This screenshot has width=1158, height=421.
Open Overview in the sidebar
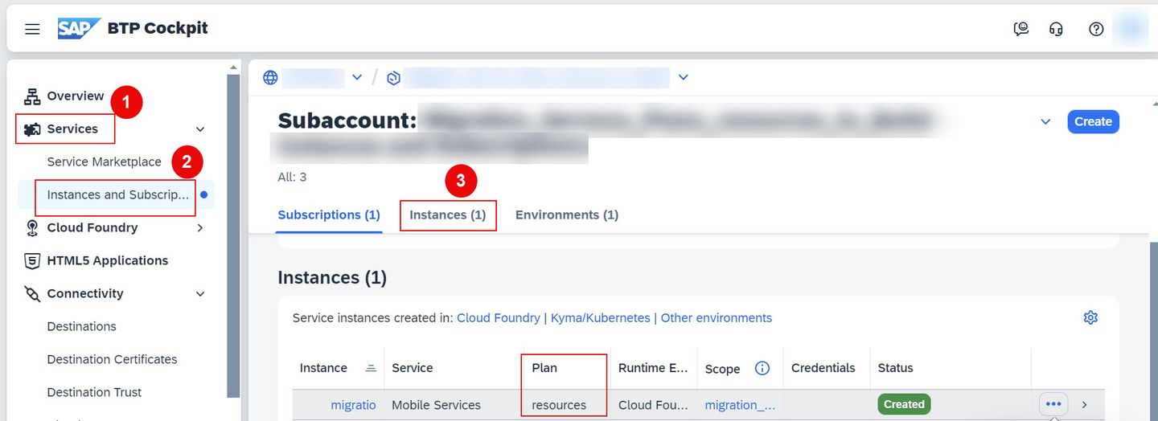[76, 96]
